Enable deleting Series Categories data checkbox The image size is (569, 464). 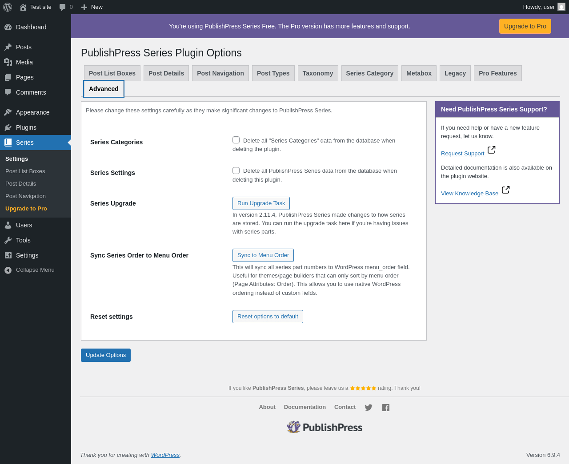236,140
